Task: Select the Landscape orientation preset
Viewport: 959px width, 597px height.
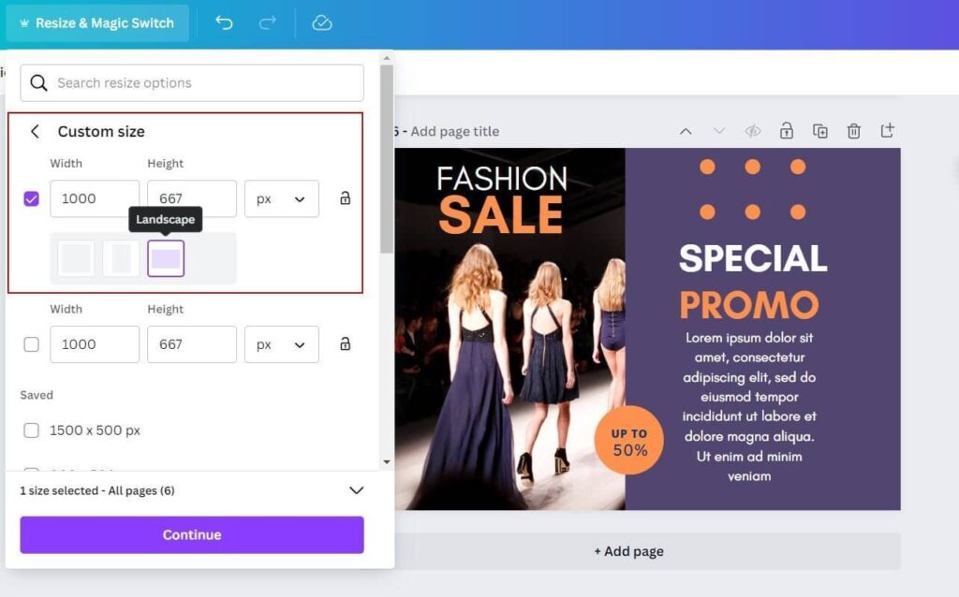Action: pos(166,258)
